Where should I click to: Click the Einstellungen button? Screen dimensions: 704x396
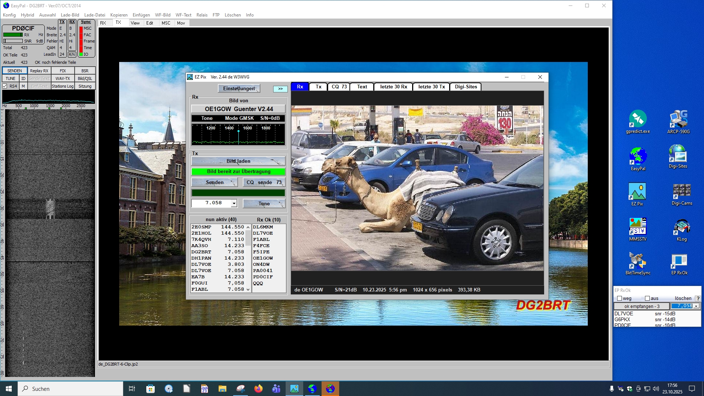coord(239,88)
